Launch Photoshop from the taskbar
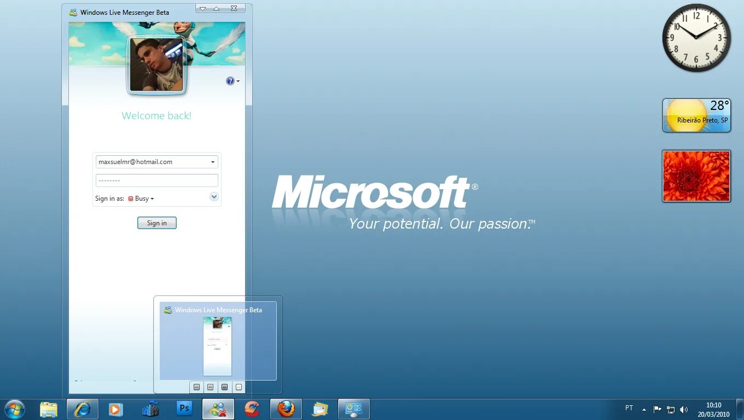The height and width of the screenshot is (420, 744). click(x=184, y=409)
